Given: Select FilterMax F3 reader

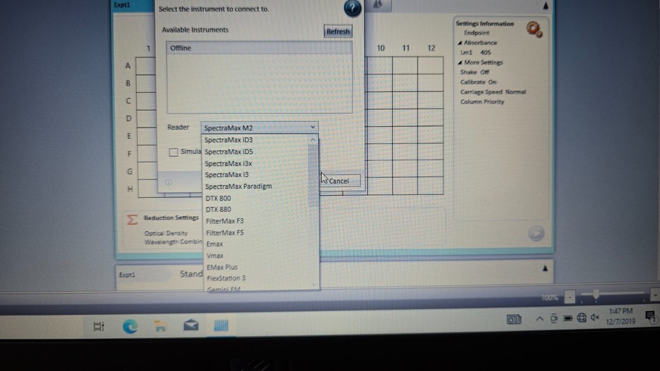Looking at the screenshot, I should coord(225,221).
